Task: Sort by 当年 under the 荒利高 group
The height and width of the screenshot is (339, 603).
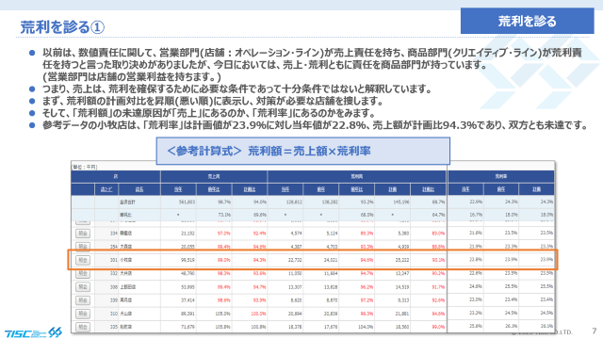Action: tap(285, 189)
